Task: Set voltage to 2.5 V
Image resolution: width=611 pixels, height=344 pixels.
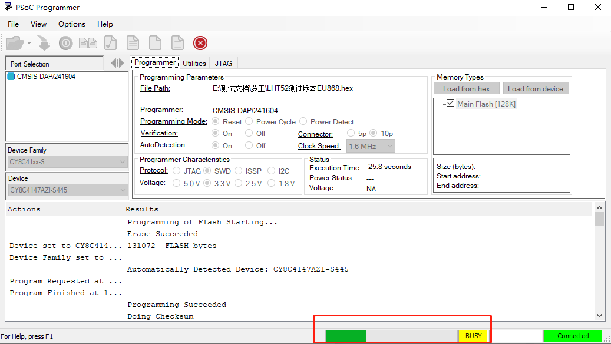Action: 239,183
